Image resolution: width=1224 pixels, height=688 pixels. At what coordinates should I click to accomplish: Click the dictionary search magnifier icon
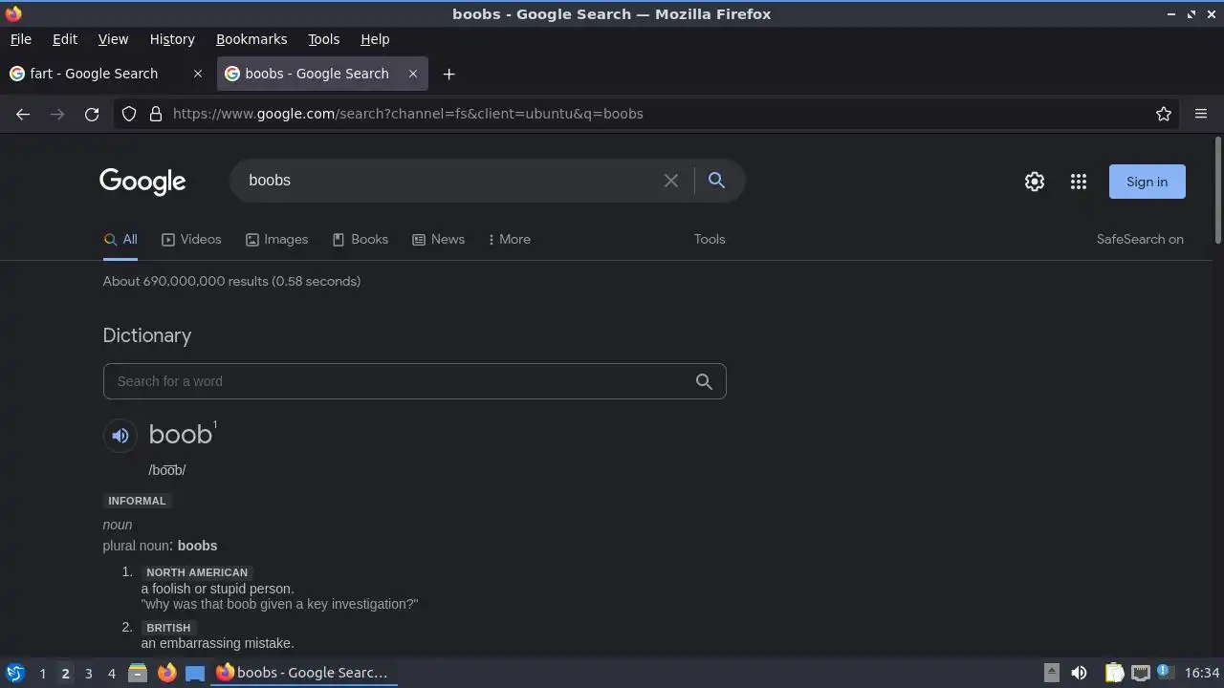704,381
